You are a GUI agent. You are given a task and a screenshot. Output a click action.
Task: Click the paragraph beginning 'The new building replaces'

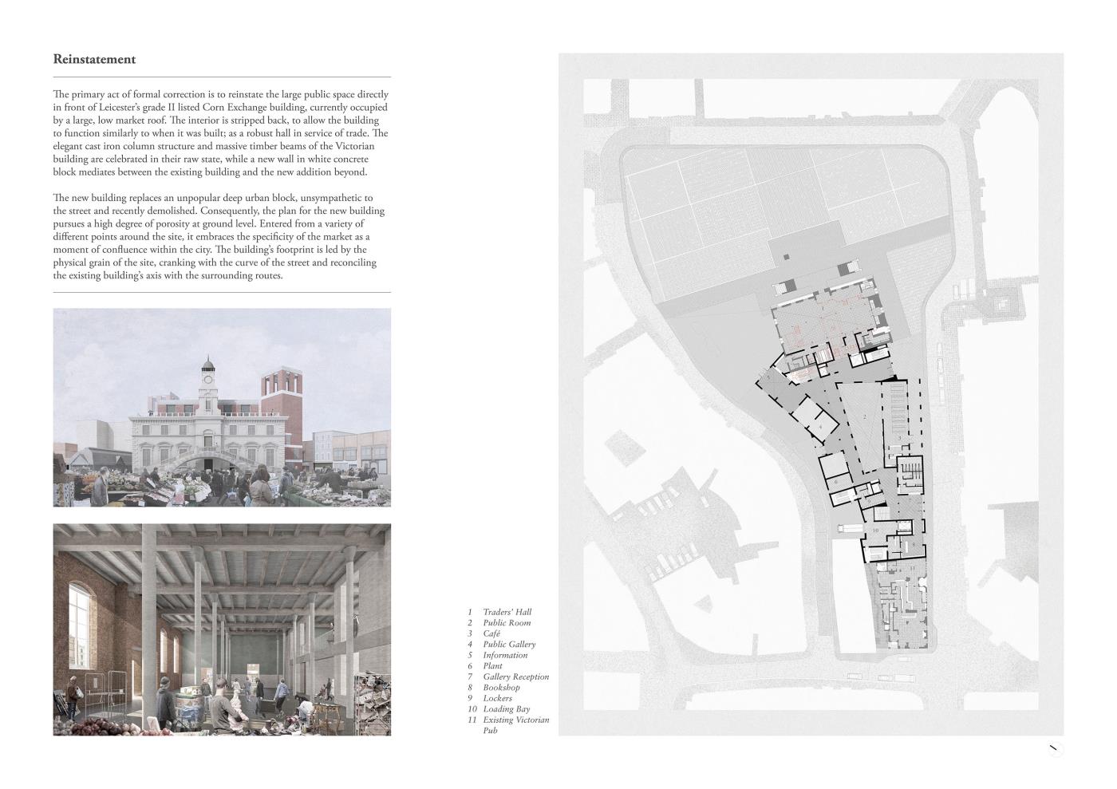[219, 237]
